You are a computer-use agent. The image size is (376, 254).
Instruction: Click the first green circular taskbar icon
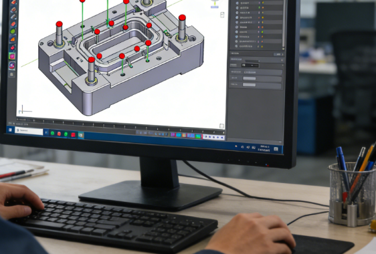tap(52, 133)
